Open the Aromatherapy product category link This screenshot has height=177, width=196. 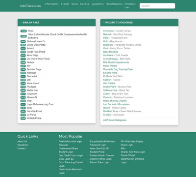pyautogui.click(x=110, y=59)
